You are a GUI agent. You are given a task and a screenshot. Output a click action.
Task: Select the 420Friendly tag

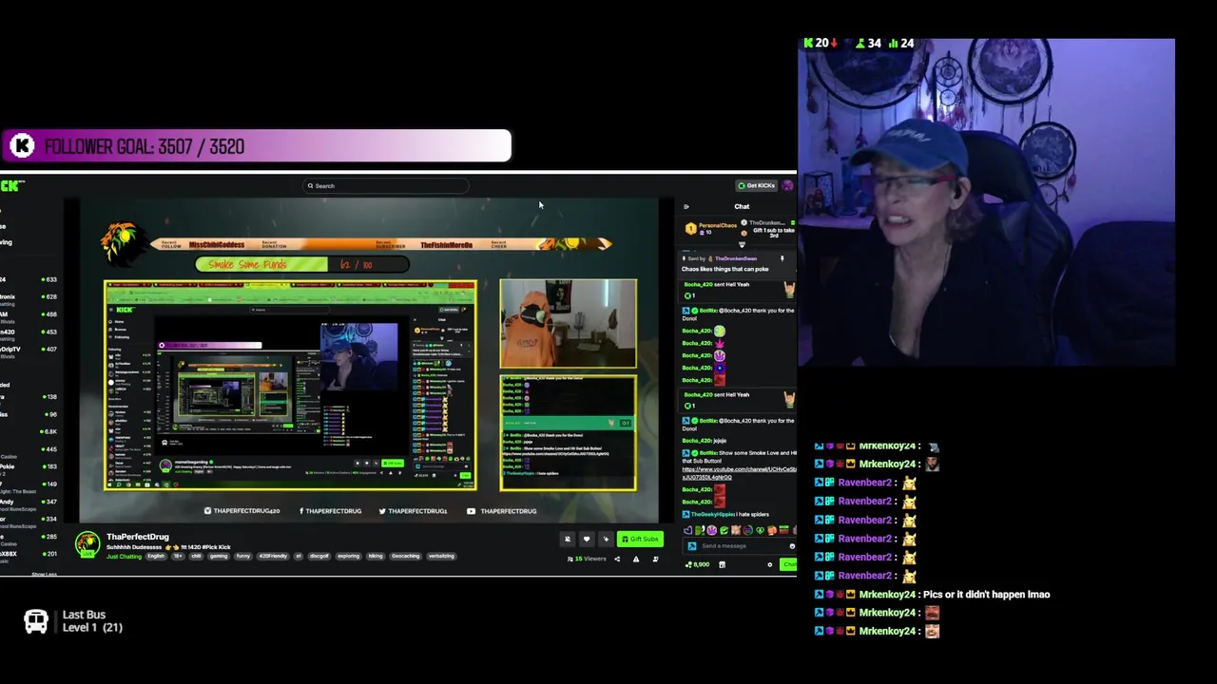tap(273, 556)
